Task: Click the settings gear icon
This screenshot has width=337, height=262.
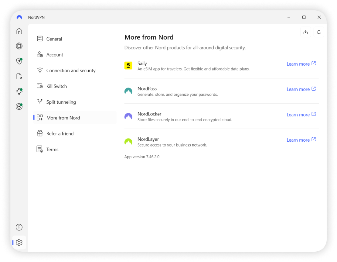Action: click(x=19, y=242)
